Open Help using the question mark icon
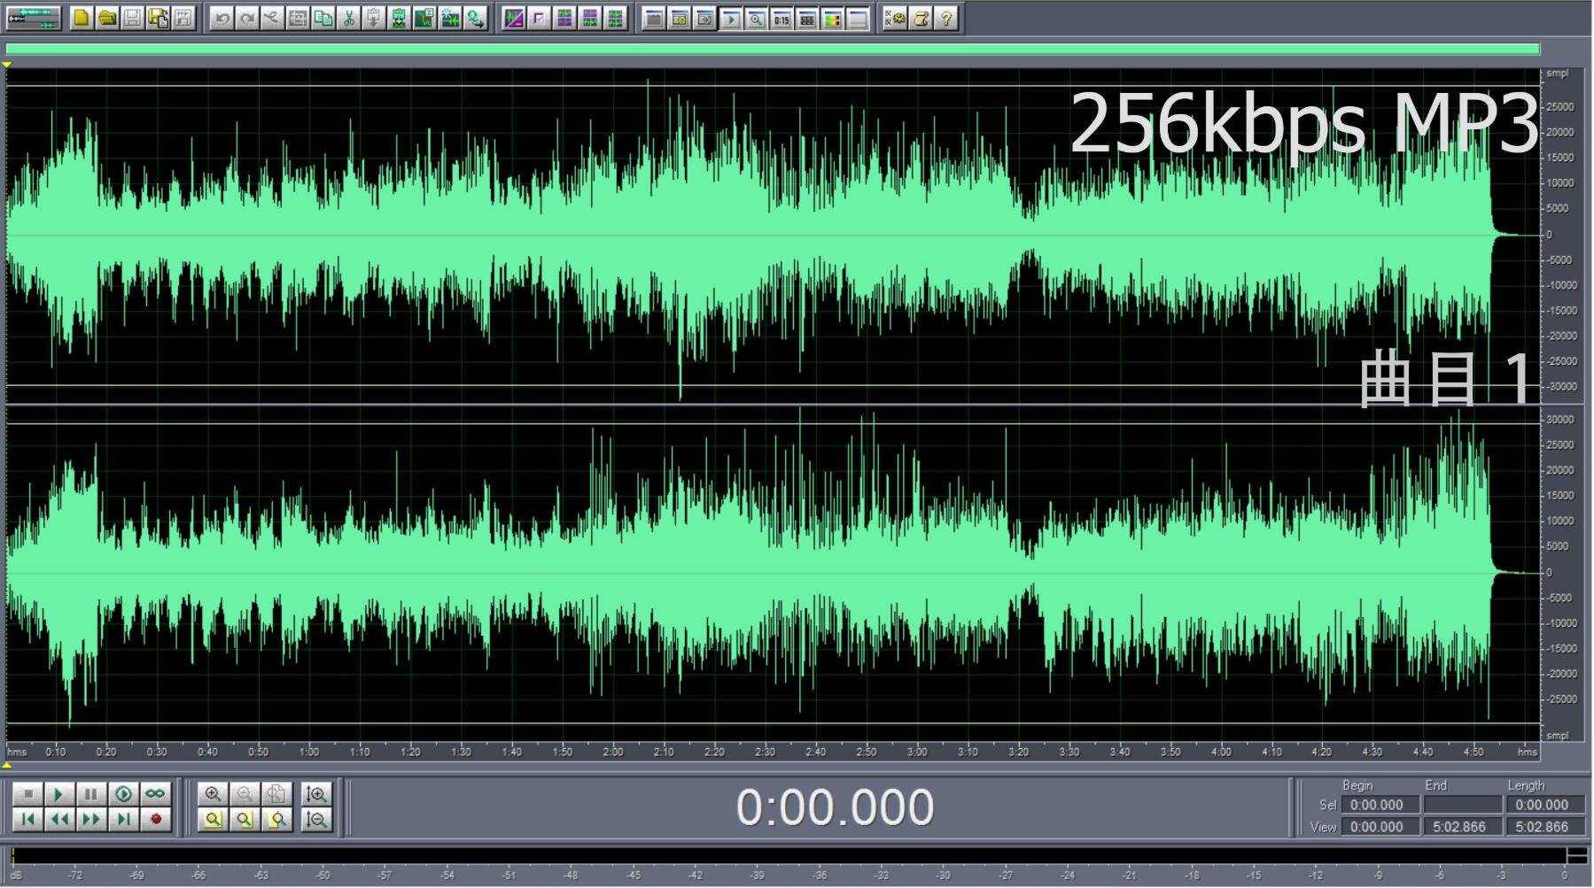The image size is (1594, 888). [x=946, y=18]
